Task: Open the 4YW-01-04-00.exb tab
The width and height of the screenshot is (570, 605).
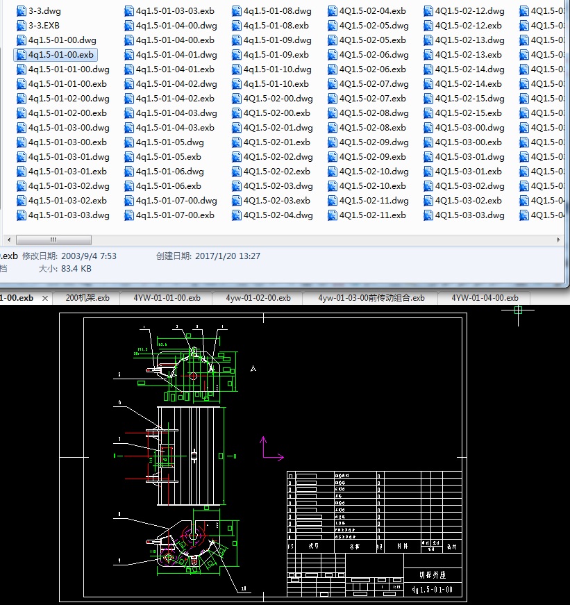Action: [485, 298]
